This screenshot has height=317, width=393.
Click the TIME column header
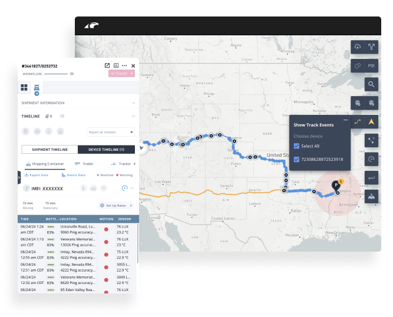pyautogui.click(x=25, y=219)
